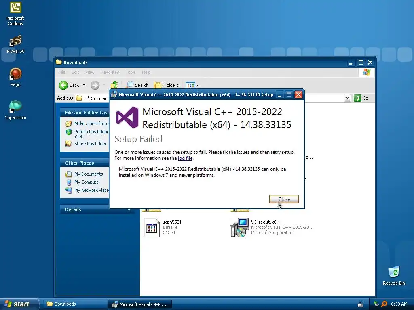Collapse File and Folder Tasks header

coord(84,113)
